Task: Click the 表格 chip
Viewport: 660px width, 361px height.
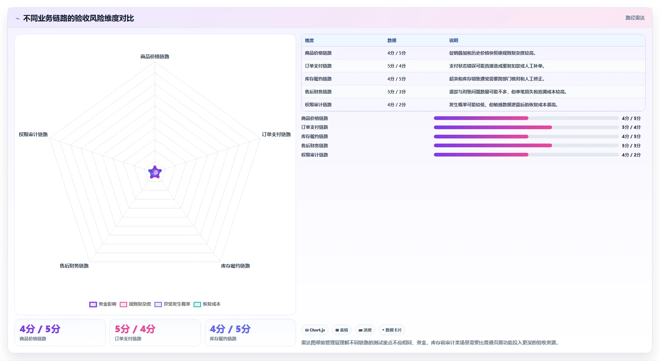Action: 341,330
